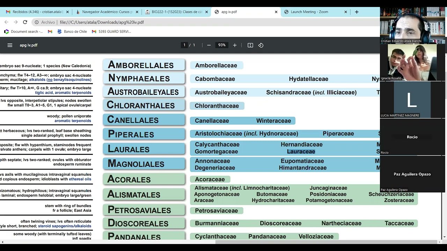Open the Banco de Chile bookmark
This screenshot has height=251, width=447.
click(x=72, y=31)
